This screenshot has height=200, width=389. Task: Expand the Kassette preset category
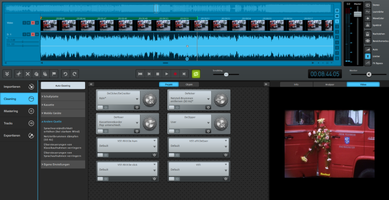pyautogui.click(x=63, y=104)
